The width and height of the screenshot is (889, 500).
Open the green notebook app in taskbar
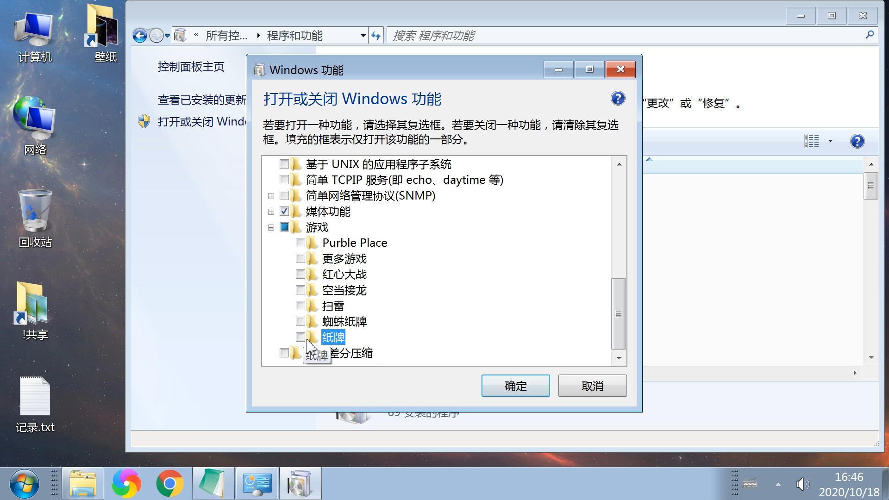coord(213,484)
